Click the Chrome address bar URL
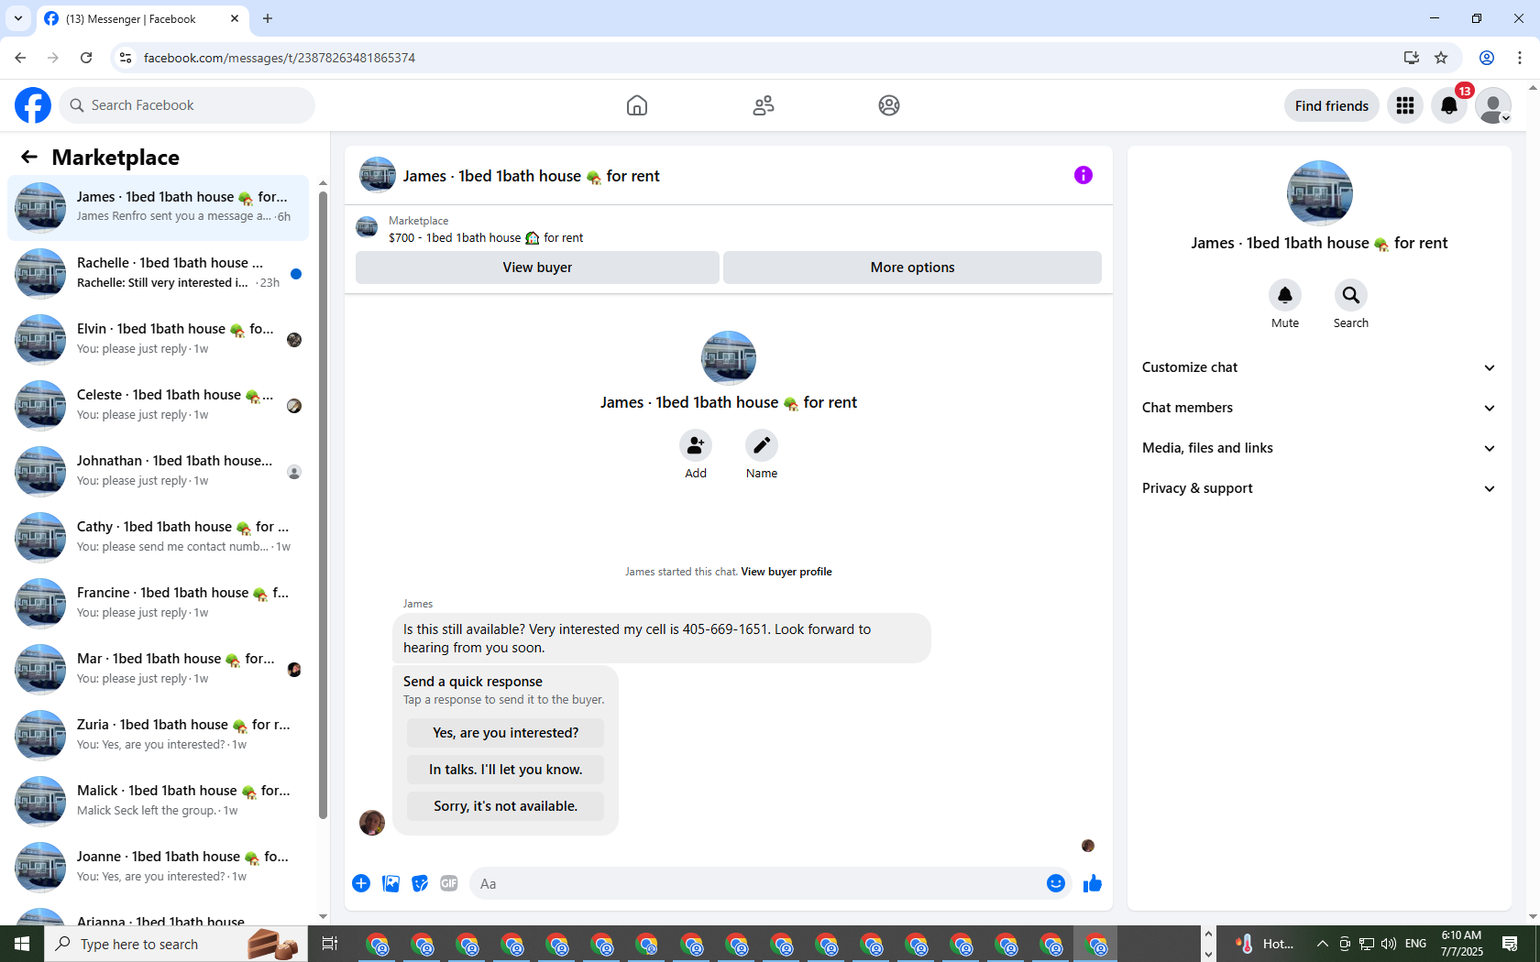 pos(280,58)
